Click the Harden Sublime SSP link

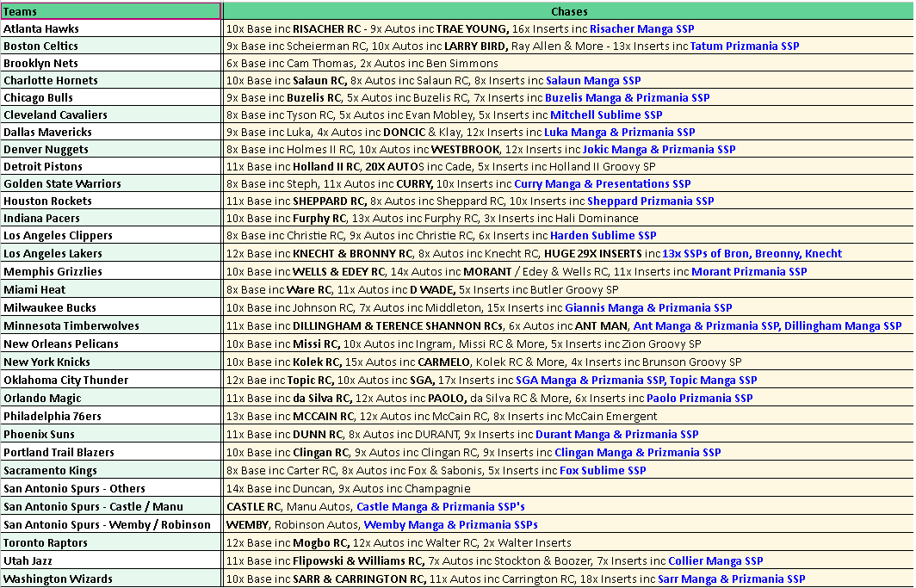(603, 235)
